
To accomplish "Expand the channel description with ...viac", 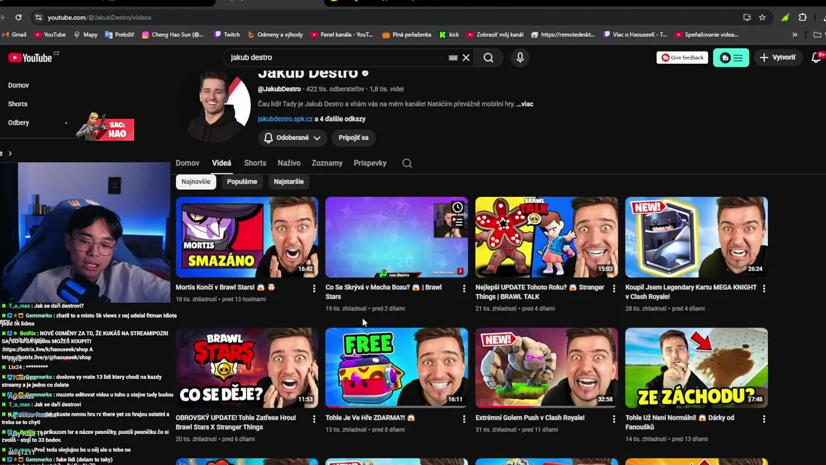I will [525, 104].
